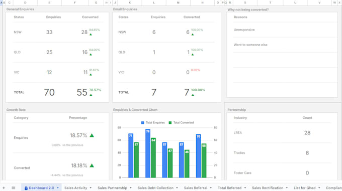Click the Foster Care industry label
The height and width of the screenshot is (191, 342).
click(242, 173)
